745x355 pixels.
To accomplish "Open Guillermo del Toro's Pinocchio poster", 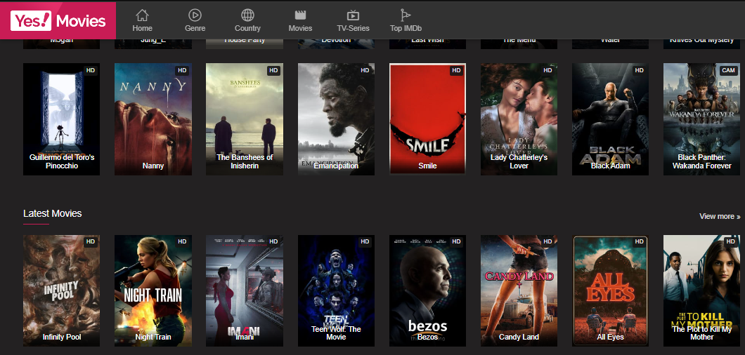I will 62,119.
